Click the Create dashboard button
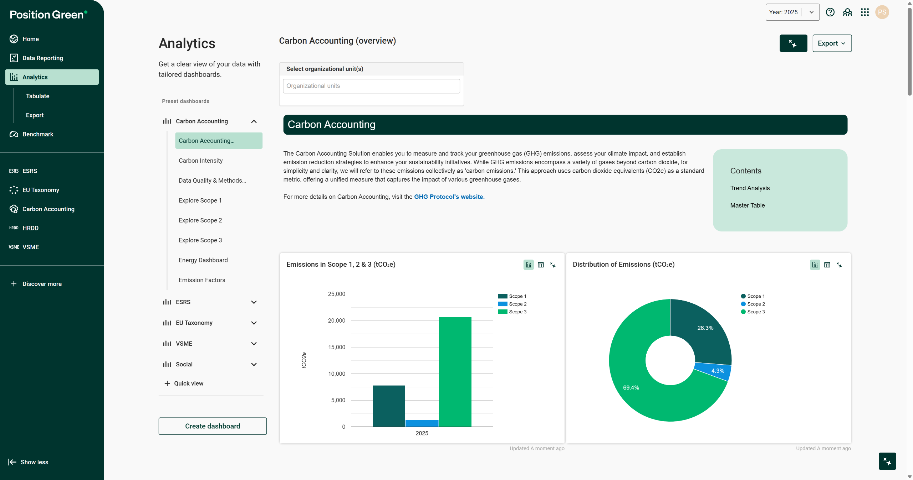The image size is (913, 480). pyautogui.click(x=213, y=426)
